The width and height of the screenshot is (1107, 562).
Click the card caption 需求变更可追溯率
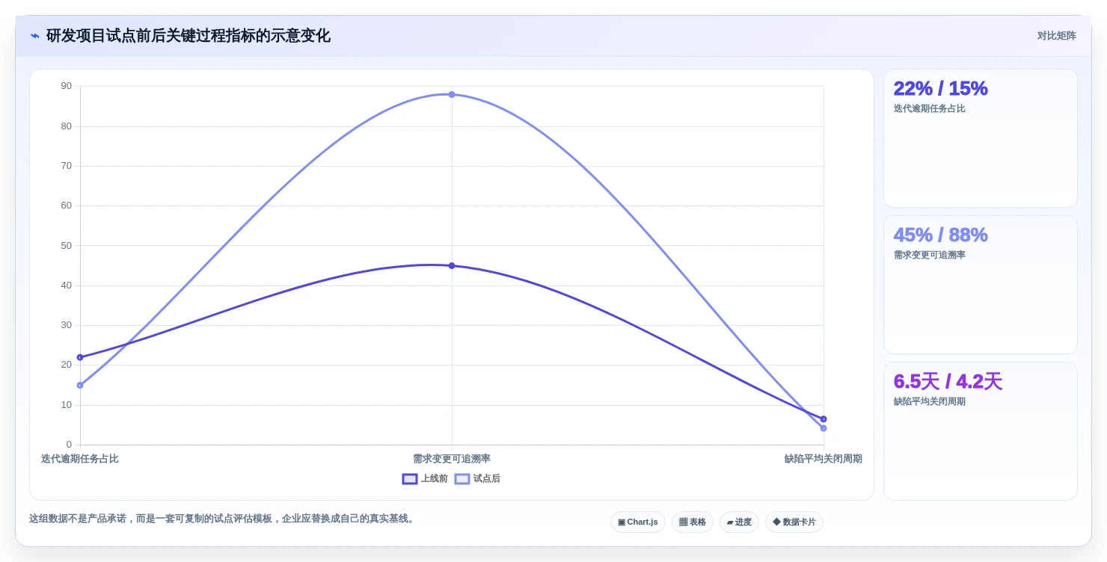[x=930, y=255]
